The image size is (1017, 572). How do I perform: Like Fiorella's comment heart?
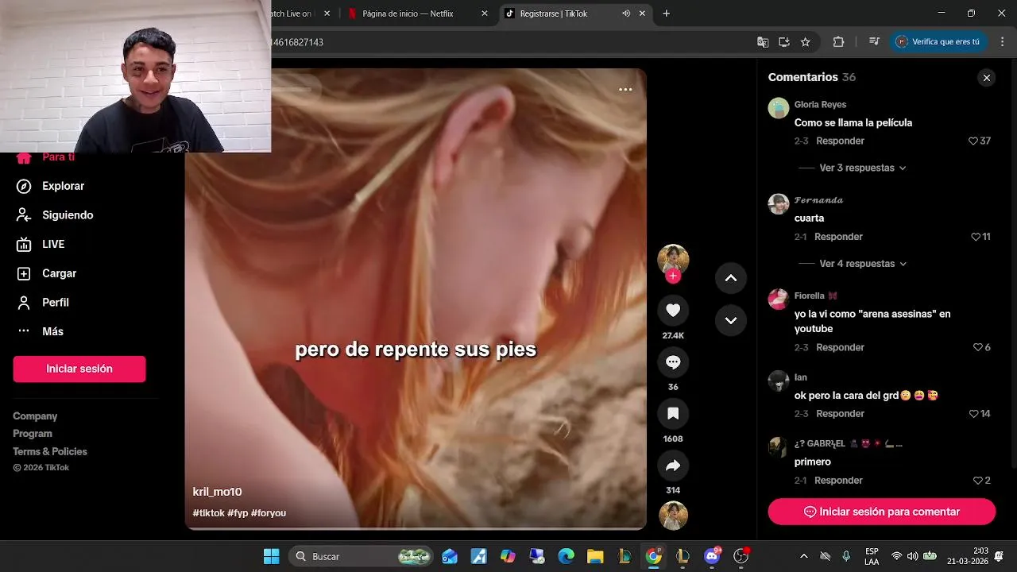pos(978,347)
